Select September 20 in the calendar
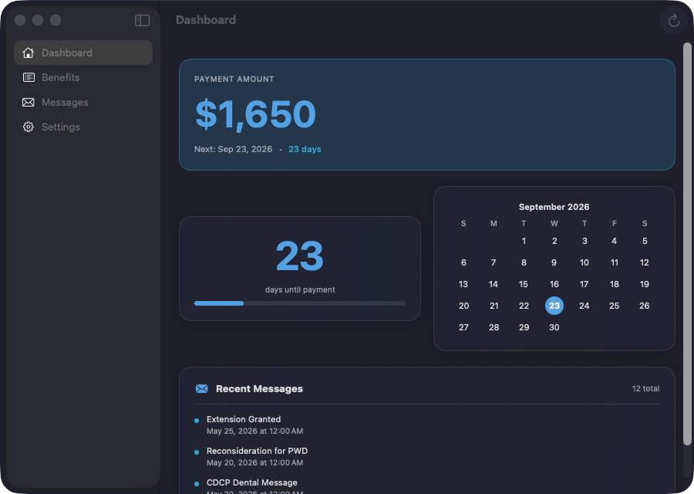The height and width of the screenshot is (494, 694). (463, 306)
